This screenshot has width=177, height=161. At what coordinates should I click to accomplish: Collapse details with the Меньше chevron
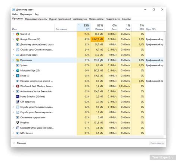point(14,143)
